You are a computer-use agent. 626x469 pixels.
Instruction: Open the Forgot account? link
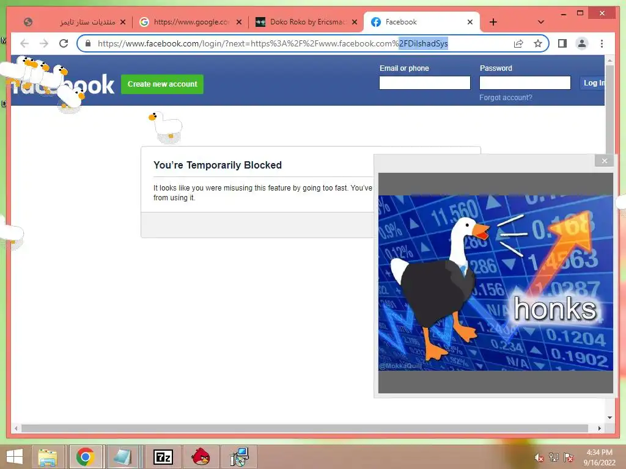click(506, 98)
